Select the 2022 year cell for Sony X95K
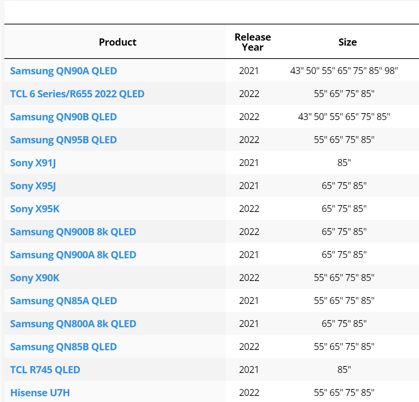 pyautogui.click(x=249, y=208)
